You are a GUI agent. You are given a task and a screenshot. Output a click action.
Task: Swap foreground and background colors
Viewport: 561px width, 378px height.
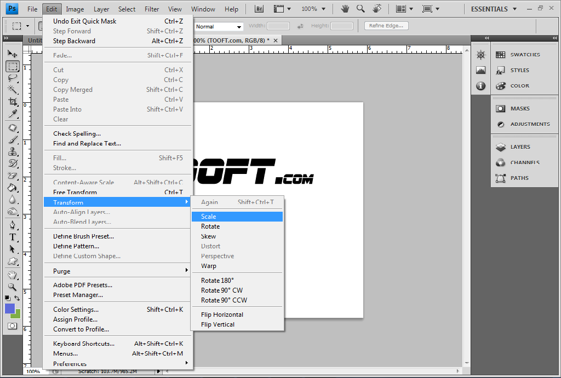point(17,298)
